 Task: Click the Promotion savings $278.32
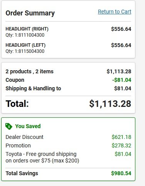point(121,145)
